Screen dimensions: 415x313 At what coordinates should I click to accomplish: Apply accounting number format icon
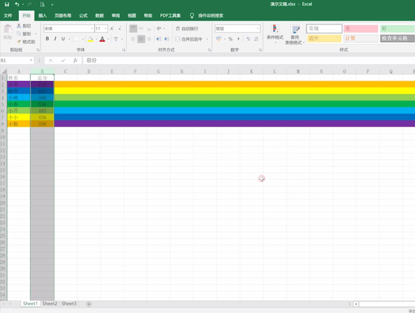pos(219,39)
